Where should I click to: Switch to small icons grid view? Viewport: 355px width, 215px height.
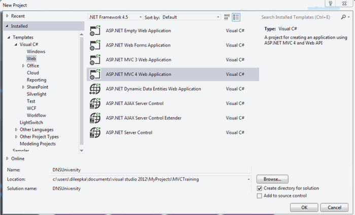tap(227, 17)
